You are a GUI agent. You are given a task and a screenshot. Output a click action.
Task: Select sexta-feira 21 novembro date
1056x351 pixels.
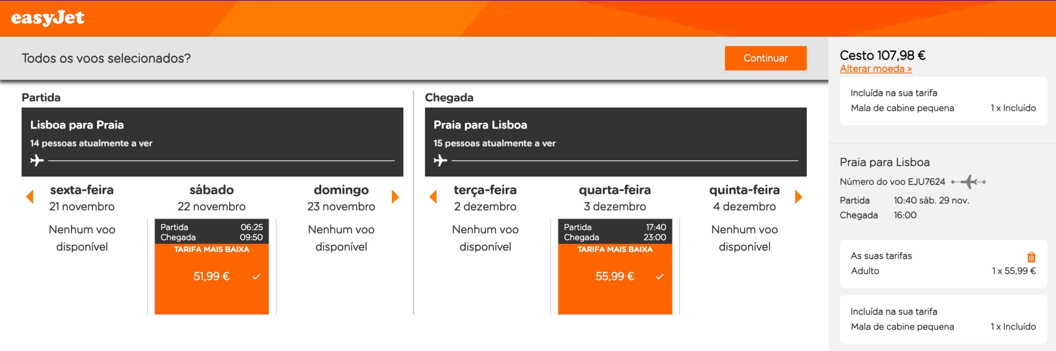click(x=82, y=198)
